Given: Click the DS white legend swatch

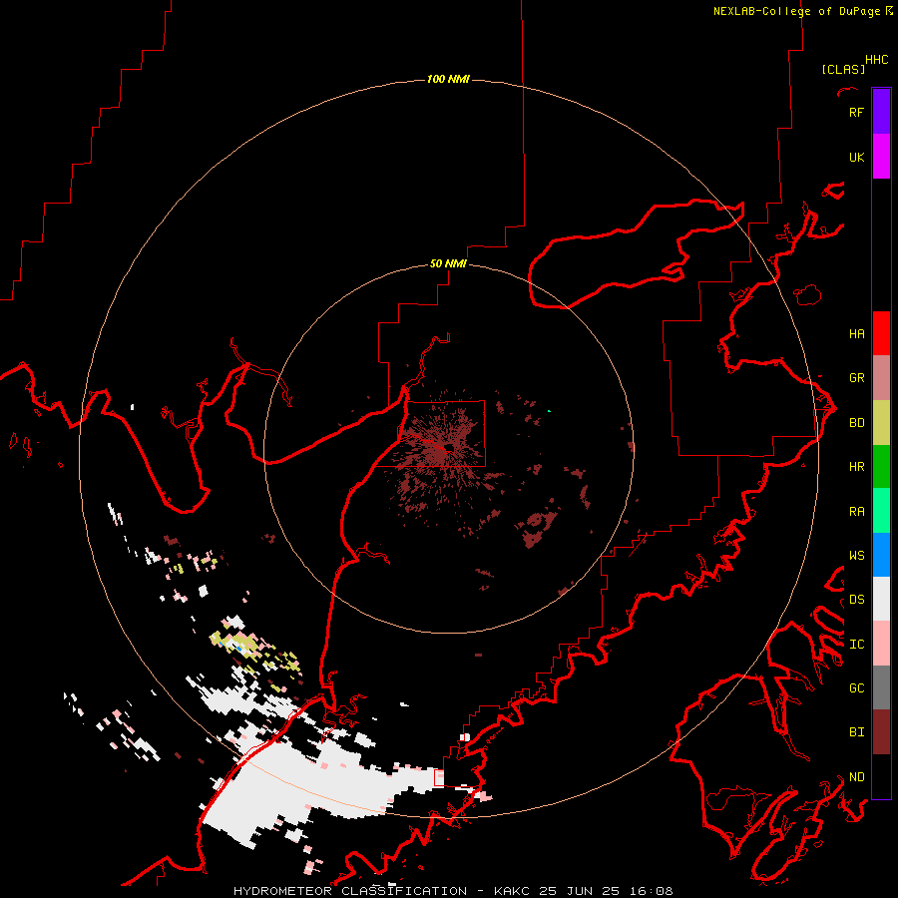Looking at the screenshot, I should coord(881,599).
